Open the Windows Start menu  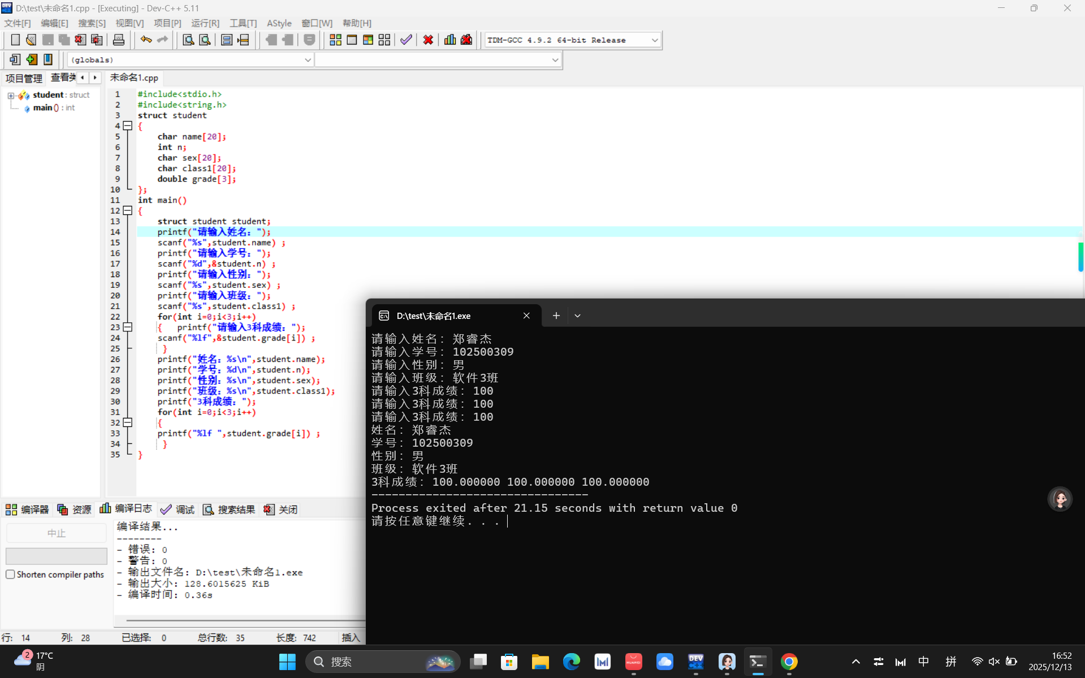tap(287, 662)
